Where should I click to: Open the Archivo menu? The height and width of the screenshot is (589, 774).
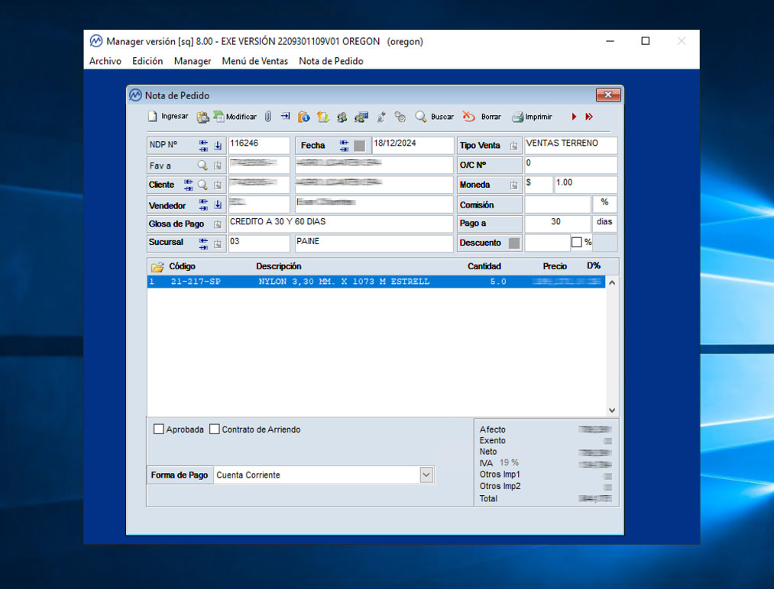click(x=105, y=61)
